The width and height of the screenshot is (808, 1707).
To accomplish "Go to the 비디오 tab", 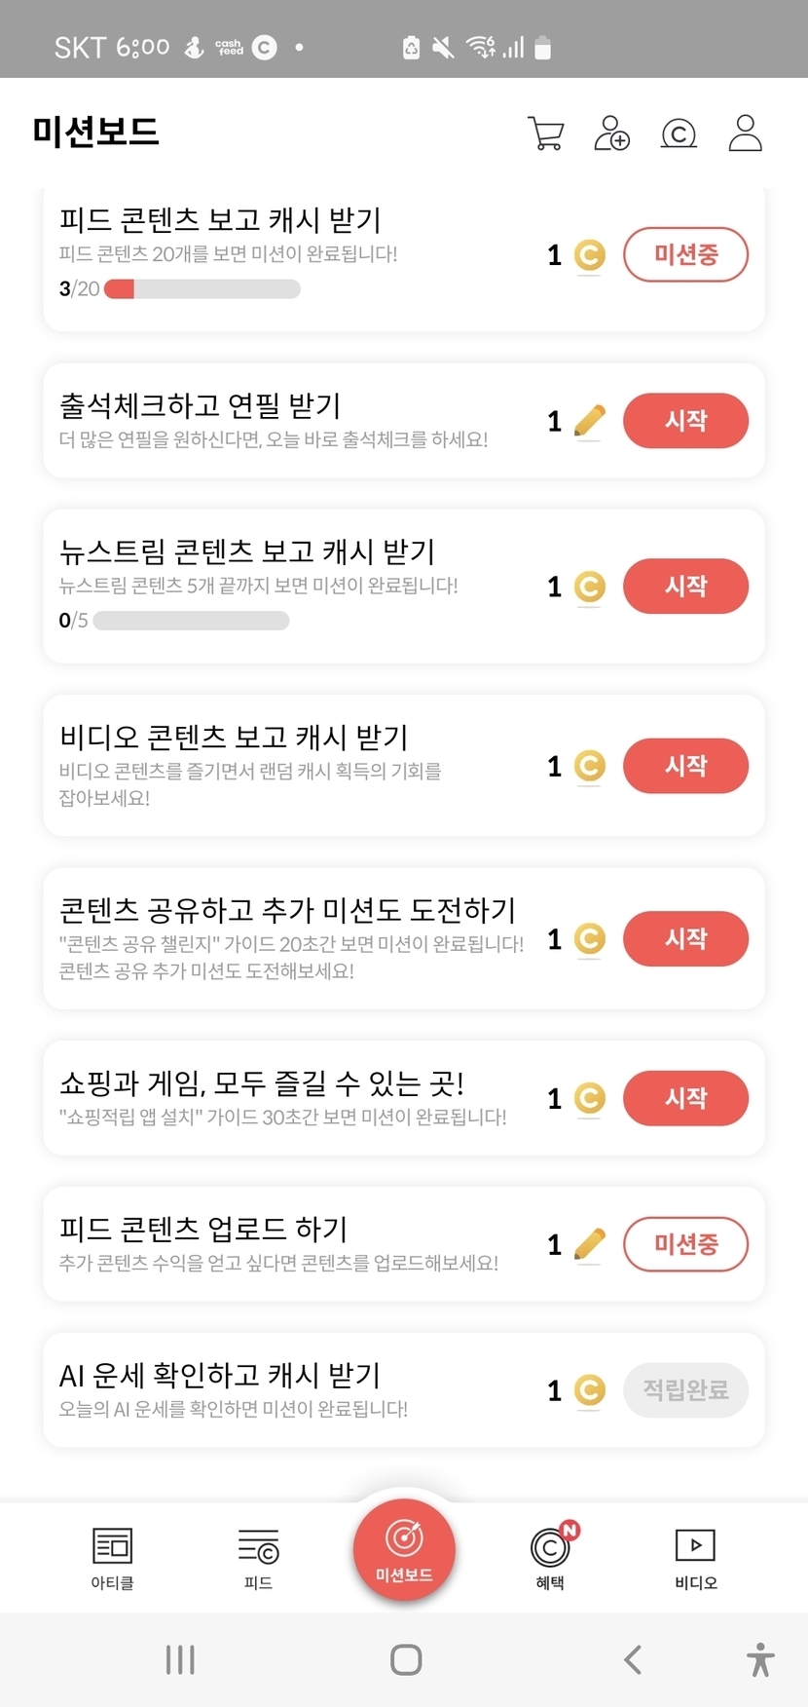I will click(695, 1557).
